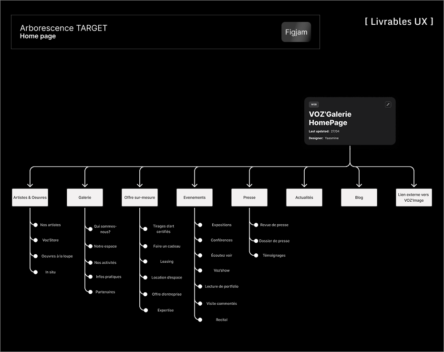The height and width of the screenshot is (352, 444).
Task: Click the Partenaires item
Action: [x=105, y=292]
